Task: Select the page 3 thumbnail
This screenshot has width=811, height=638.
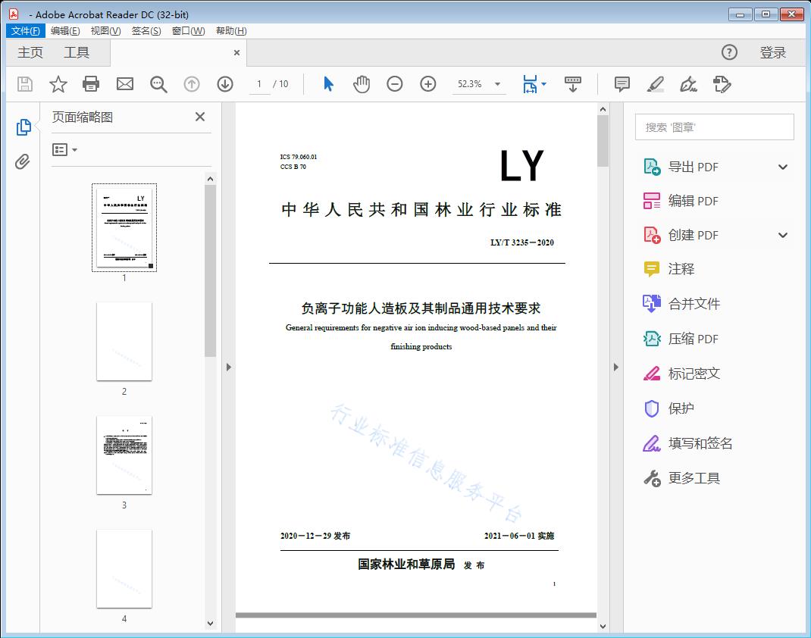Action: coord(124,455)
